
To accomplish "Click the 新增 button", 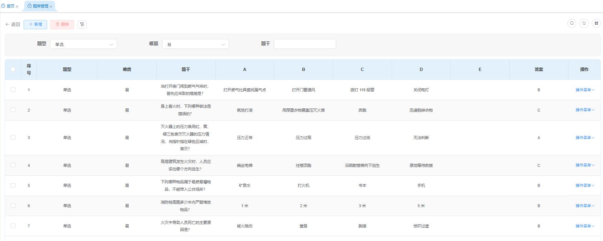I will 35,24.
